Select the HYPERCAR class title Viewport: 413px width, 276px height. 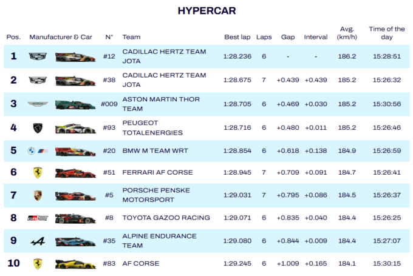point(206,11)
